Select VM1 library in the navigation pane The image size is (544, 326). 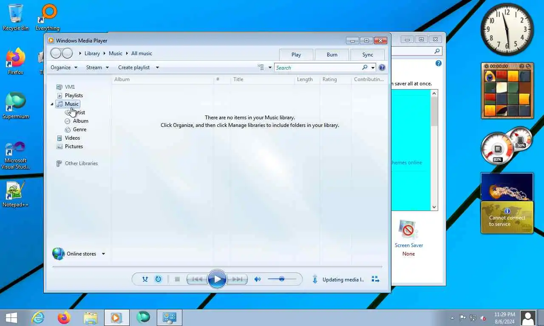[66, 87]
